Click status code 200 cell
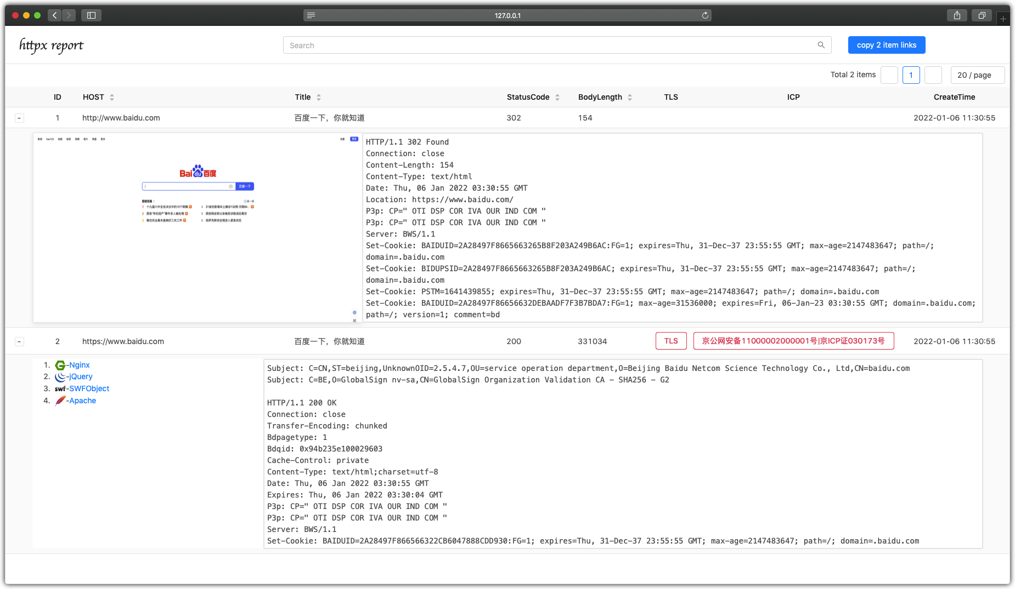The height and width of the screenshot is (589, 1015). tap(514, 341)
